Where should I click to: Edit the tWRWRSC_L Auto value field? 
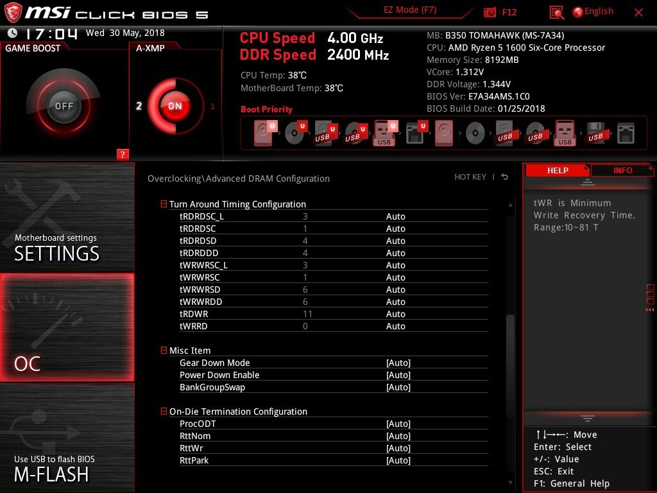[x=395, y=265]
